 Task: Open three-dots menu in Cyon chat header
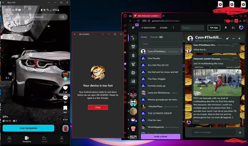click(x=233, y=38)
